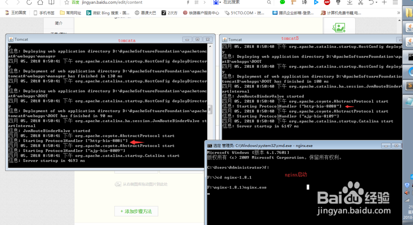Click the translate 译 toolbar icon
This screenshot has height=225, width=413.
pyautogui.click(x=304, y=2)
